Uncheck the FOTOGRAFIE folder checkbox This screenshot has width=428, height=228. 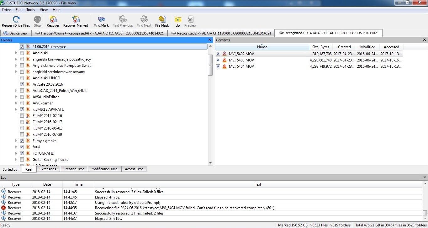(22, 153)
